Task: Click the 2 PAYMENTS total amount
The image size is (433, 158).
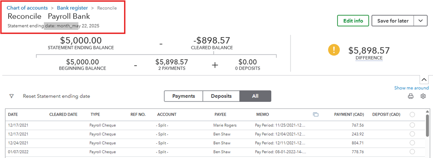Action: point(172,62)
